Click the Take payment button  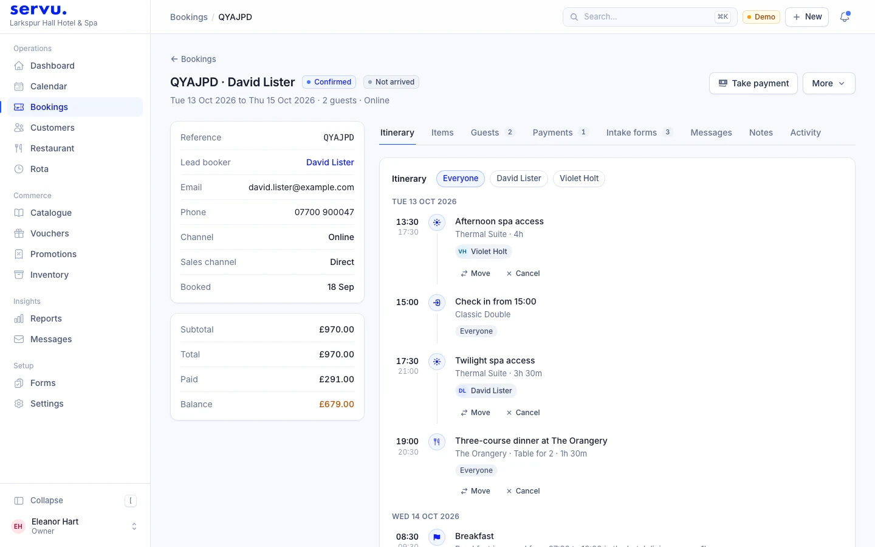(753, 83)
